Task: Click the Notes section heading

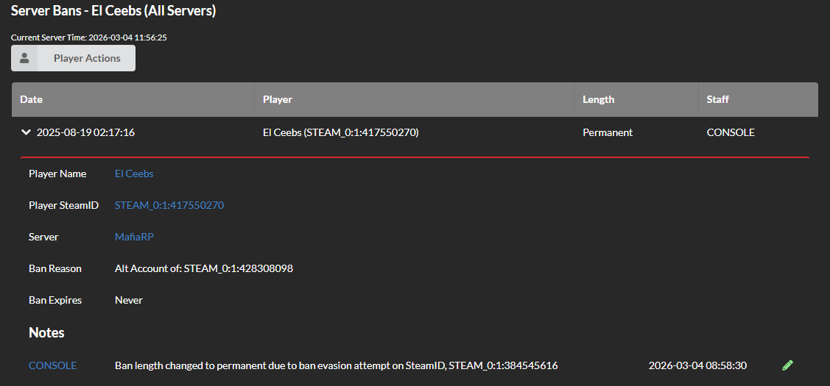Action: point(46,333)
